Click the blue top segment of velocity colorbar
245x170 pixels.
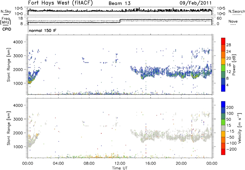pyautogui.click(x=223, y=104)
